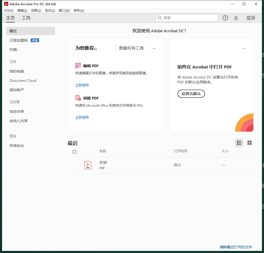Image resolution: width=264 pixels, height=253 pixels.
Task: Open the notifications bell icon
Action: point(236,18)
